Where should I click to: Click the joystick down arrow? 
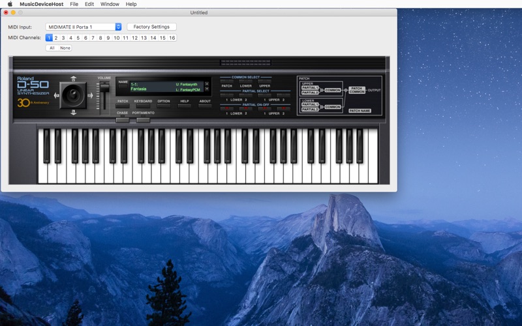point(73,113)
